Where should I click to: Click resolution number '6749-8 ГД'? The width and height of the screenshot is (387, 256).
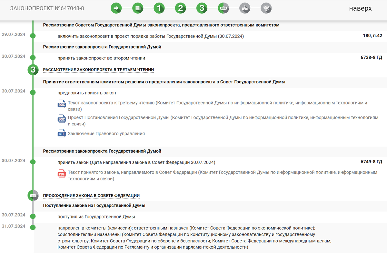(371, 162)
